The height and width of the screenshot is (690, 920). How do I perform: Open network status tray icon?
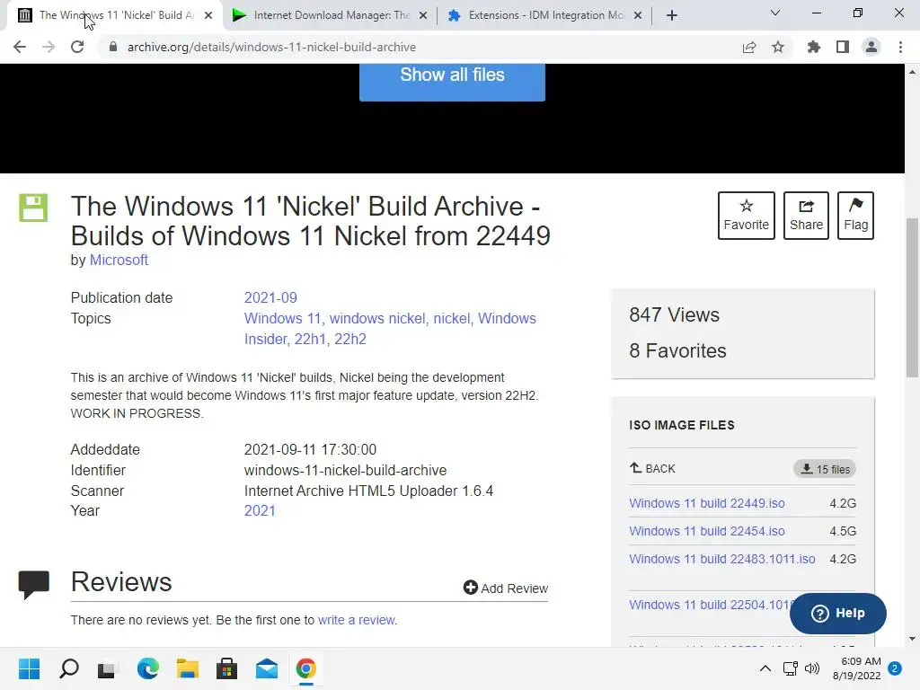pos(791,668)
